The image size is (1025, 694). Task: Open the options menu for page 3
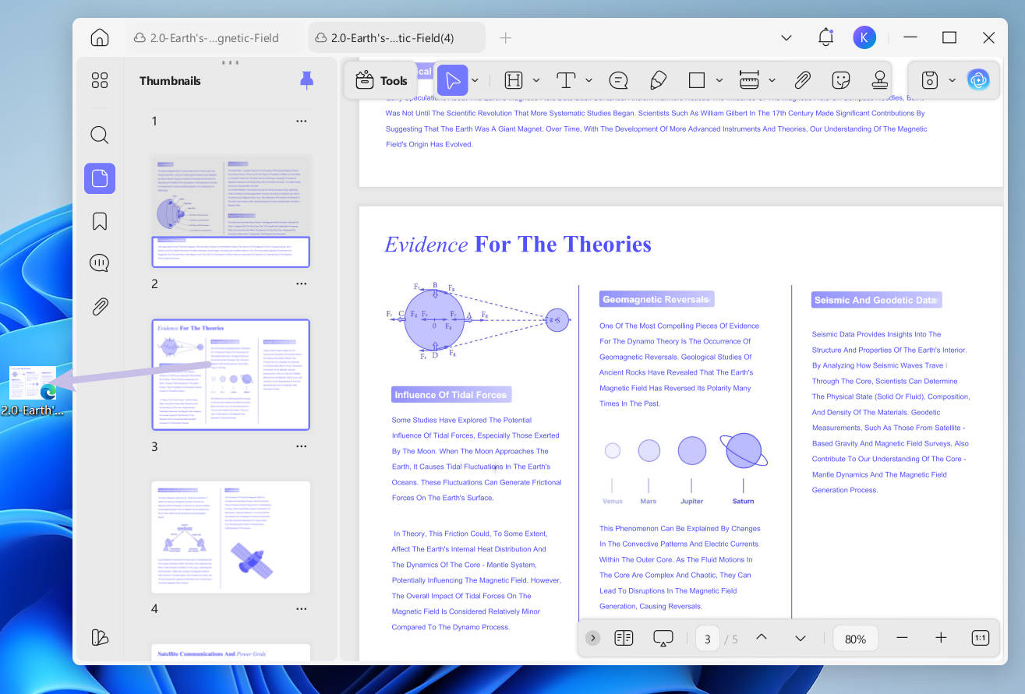[x=302, y=446]
